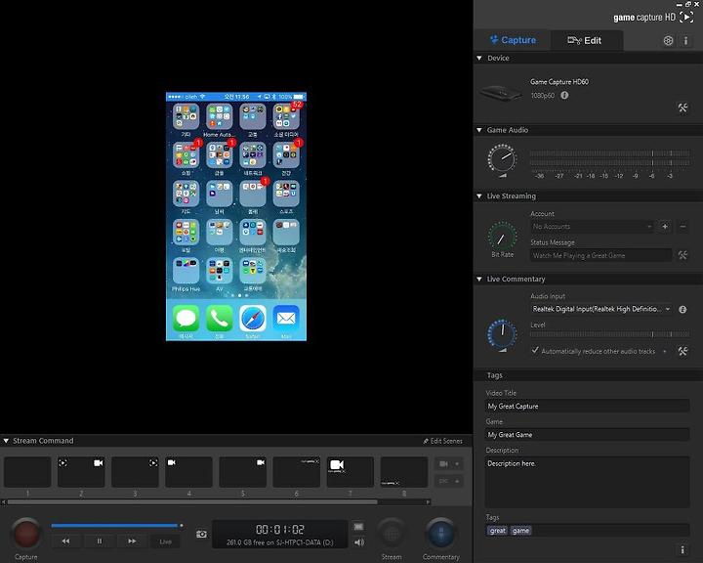
Task: Select Stream Command scene 5
Action: point(242,472)
